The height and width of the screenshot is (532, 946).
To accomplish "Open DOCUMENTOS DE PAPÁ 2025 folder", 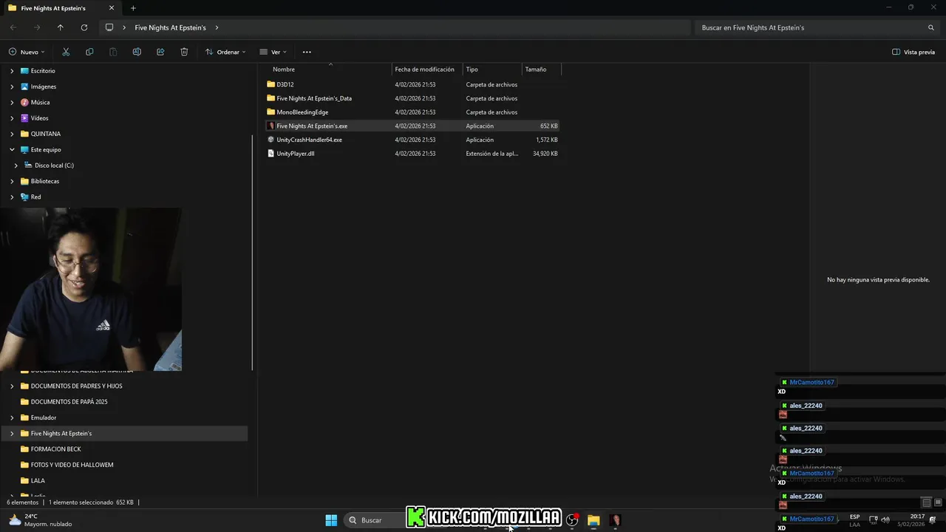I will (69, 402).
